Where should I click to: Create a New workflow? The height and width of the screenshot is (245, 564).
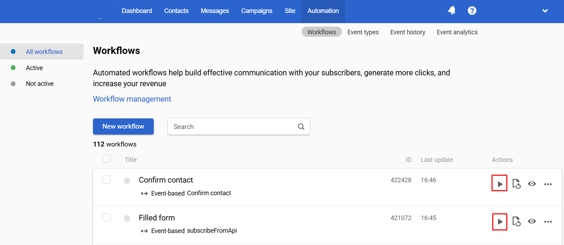[123, 127]
